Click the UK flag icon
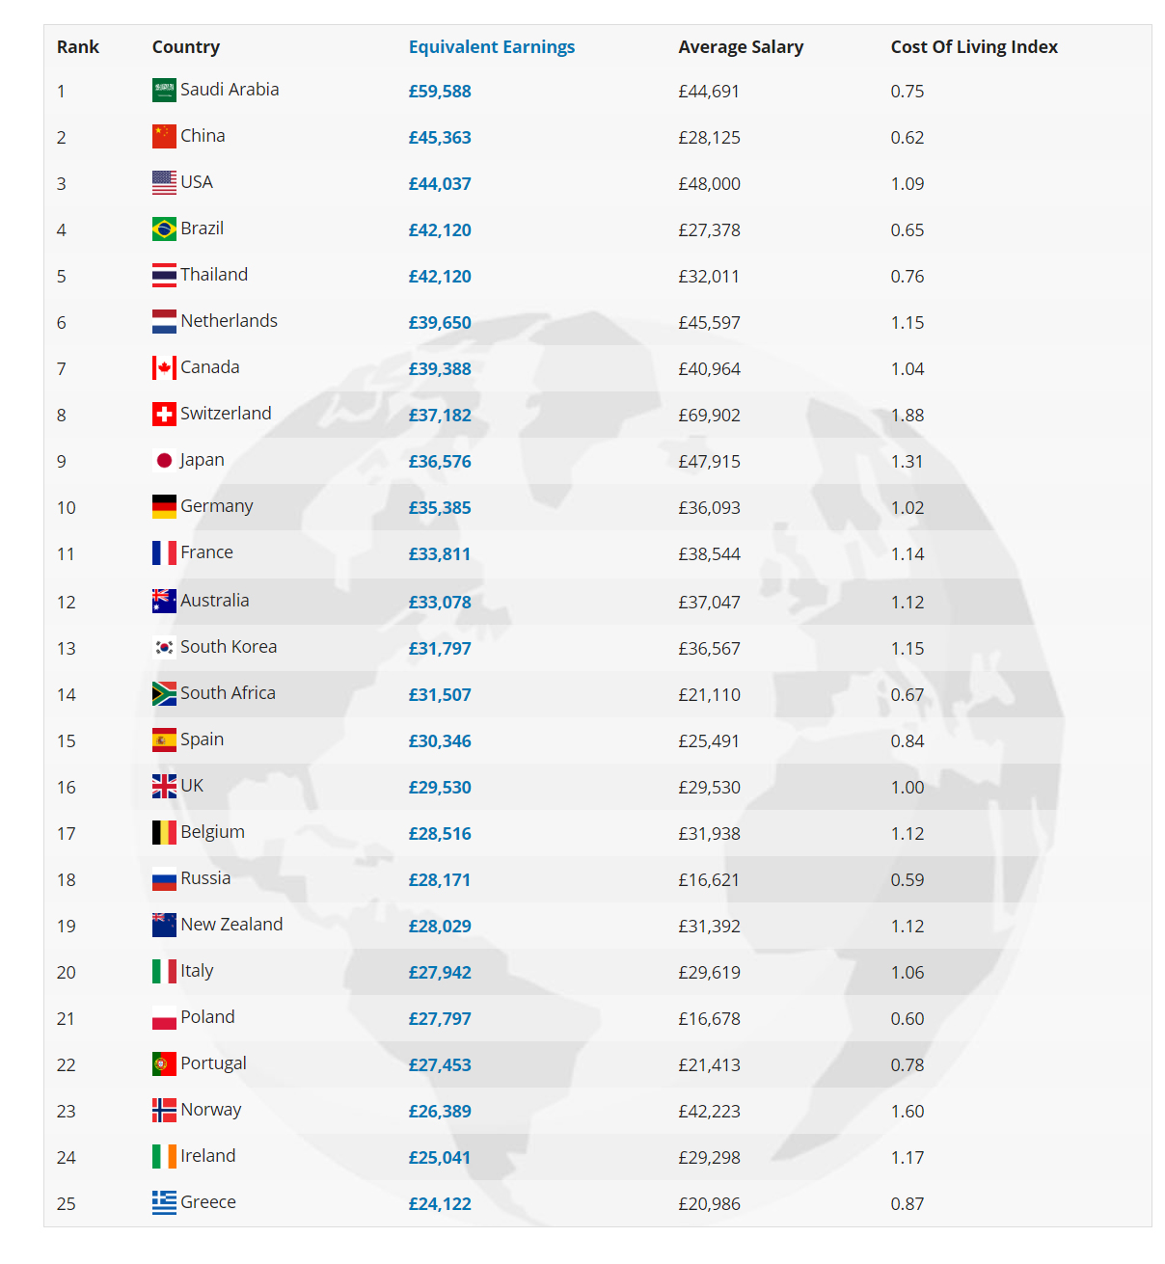Image resolution: width=1165 pixels, height=1264 pixels. click(x=164, y=787)
